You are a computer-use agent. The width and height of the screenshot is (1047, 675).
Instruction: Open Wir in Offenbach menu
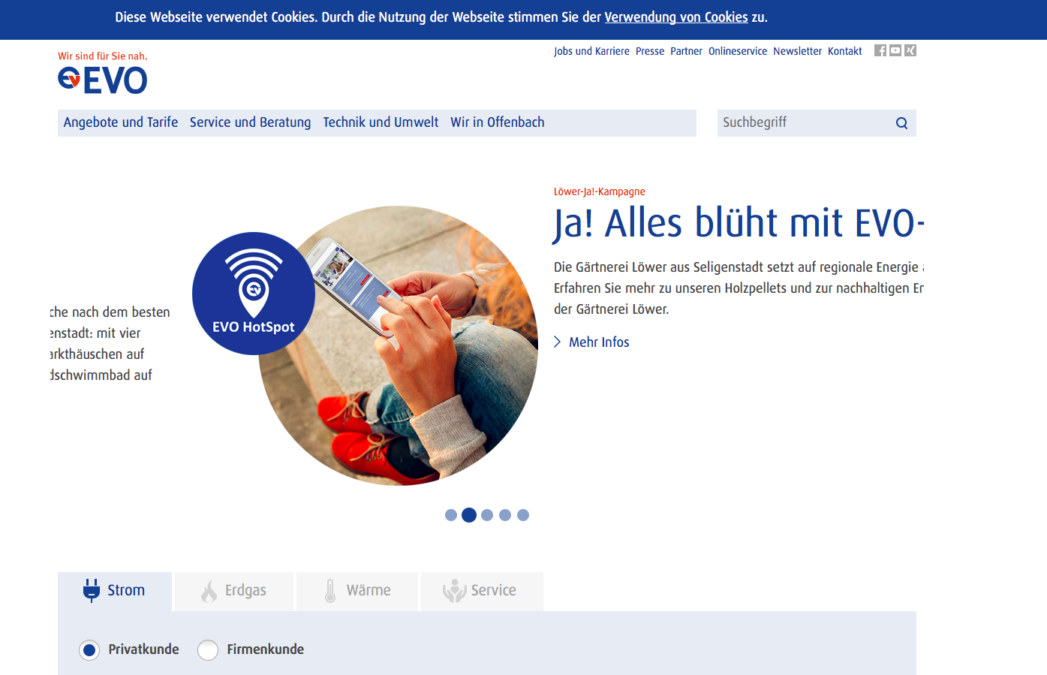(x=498, y=122)
